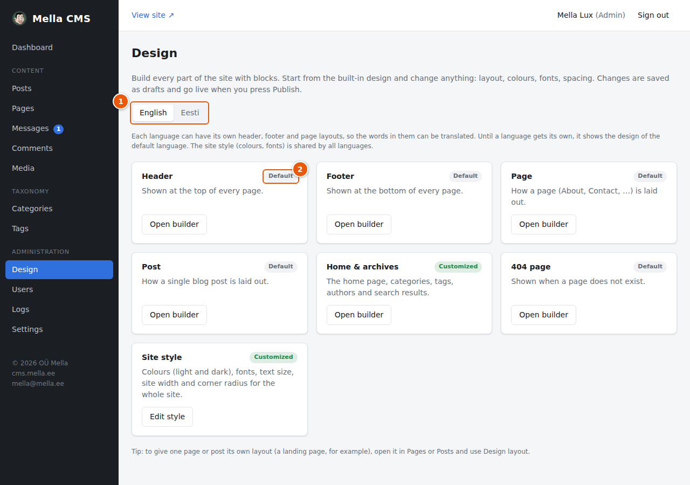Click the Default badge on the Page card

[x=650, y=176]
